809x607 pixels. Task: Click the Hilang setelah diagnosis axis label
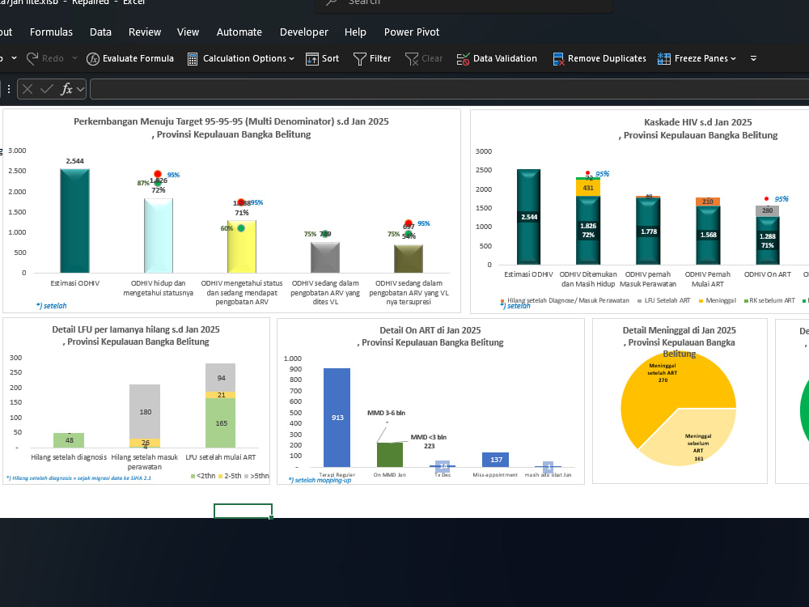click(x=69, y=457)
